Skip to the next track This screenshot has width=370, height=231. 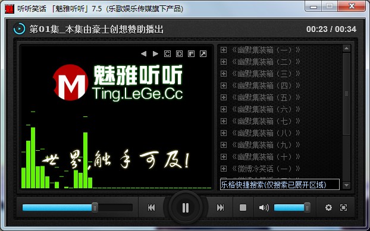click(220, 208)
